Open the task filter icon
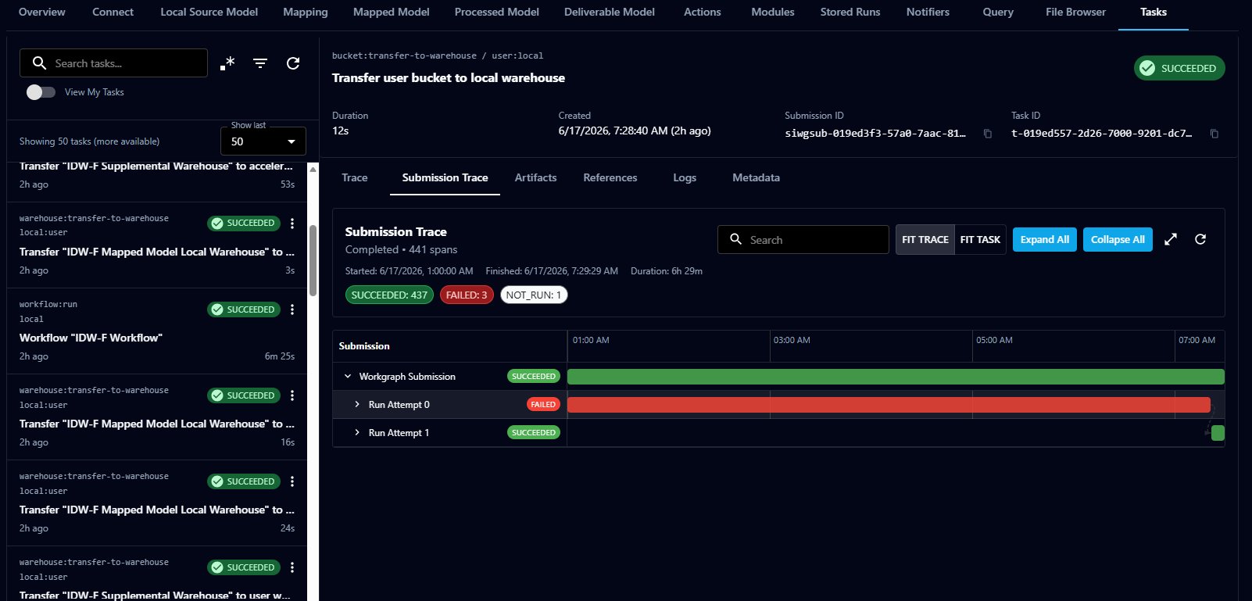The image size is (1252, 601). click(260, 63)
